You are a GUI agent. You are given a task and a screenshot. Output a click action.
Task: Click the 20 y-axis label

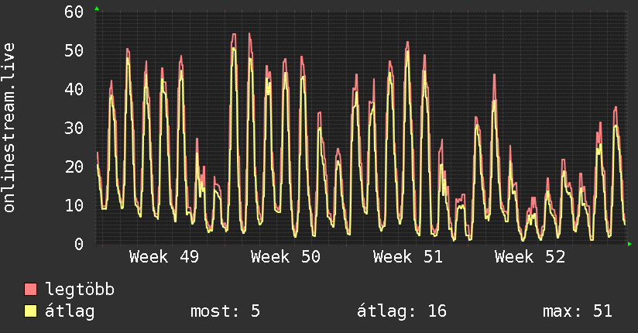[74, 166]
